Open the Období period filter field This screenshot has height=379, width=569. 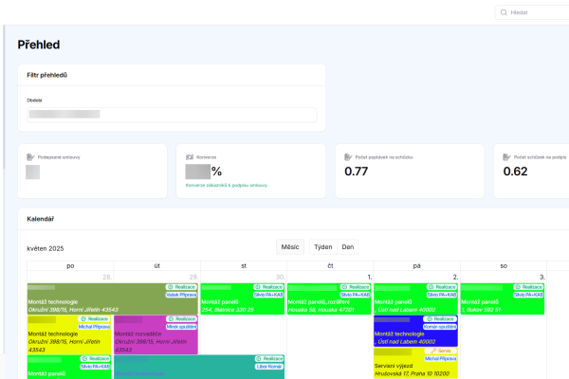[x=172, y=115]
